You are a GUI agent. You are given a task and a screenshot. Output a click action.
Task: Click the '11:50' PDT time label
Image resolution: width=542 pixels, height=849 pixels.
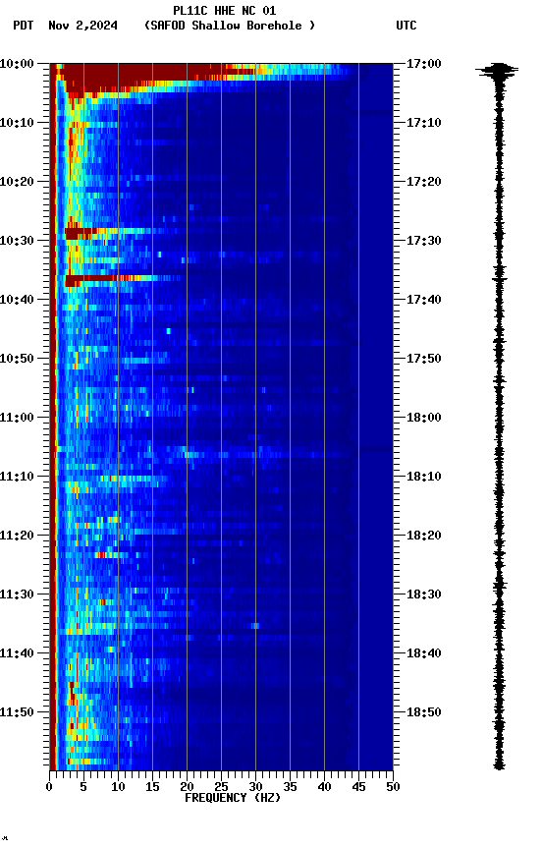tap(17, 713)
